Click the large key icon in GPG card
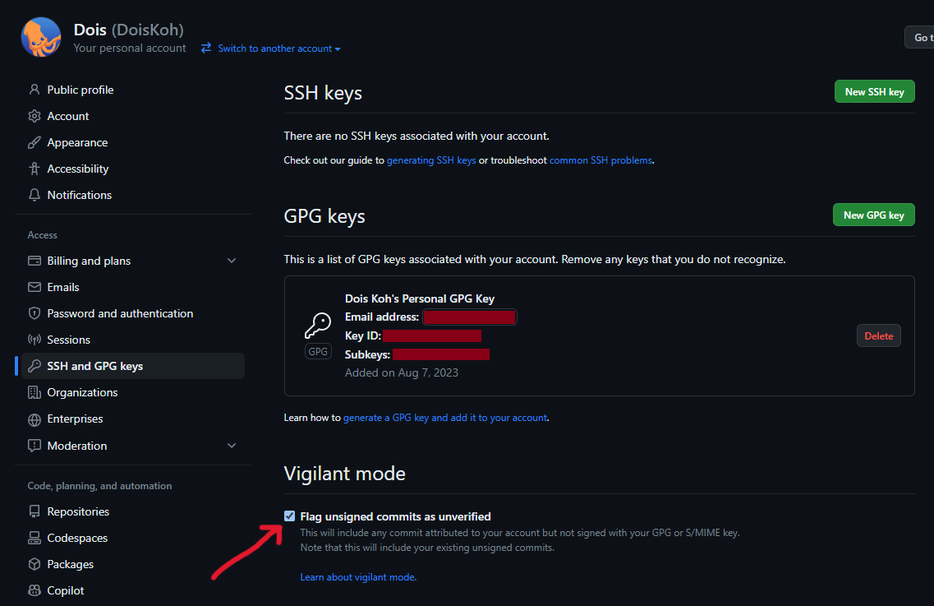934x606 pixels. point(318,326)
